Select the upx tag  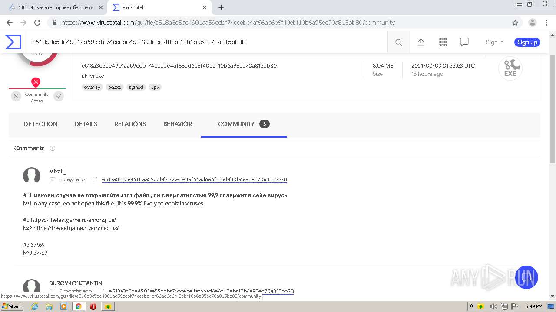point(155,87)
